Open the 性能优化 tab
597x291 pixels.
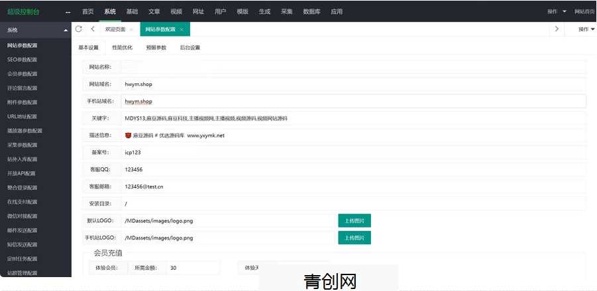tap(122, 48)
